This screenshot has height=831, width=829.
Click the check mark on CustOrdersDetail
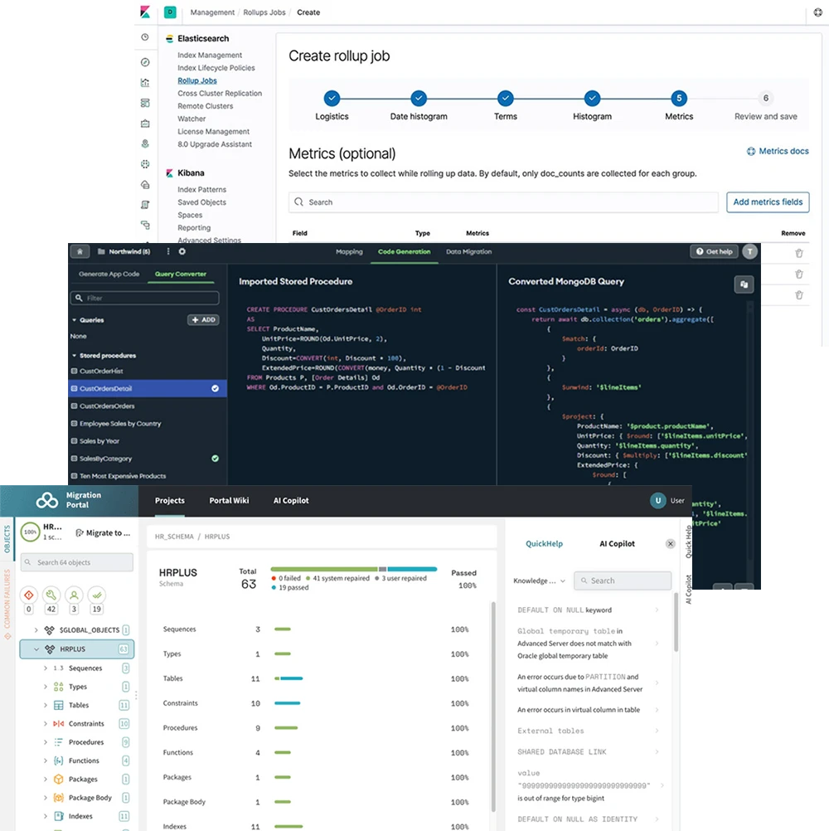click(215, 388)
